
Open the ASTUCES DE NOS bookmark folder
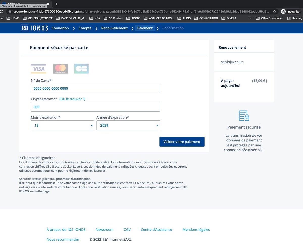point(159,18)
